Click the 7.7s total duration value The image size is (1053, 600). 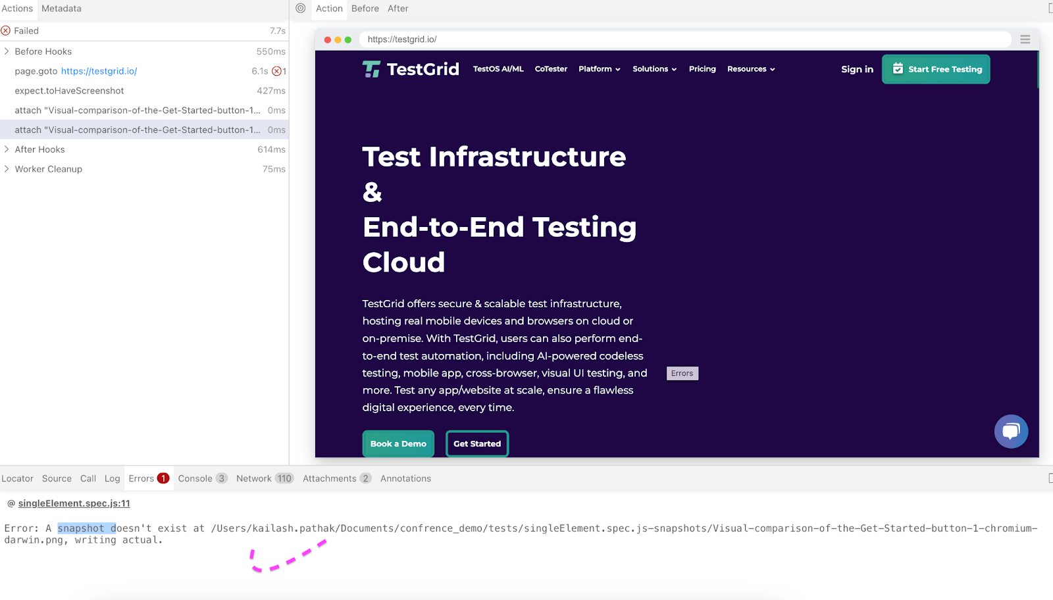[278, 31]
